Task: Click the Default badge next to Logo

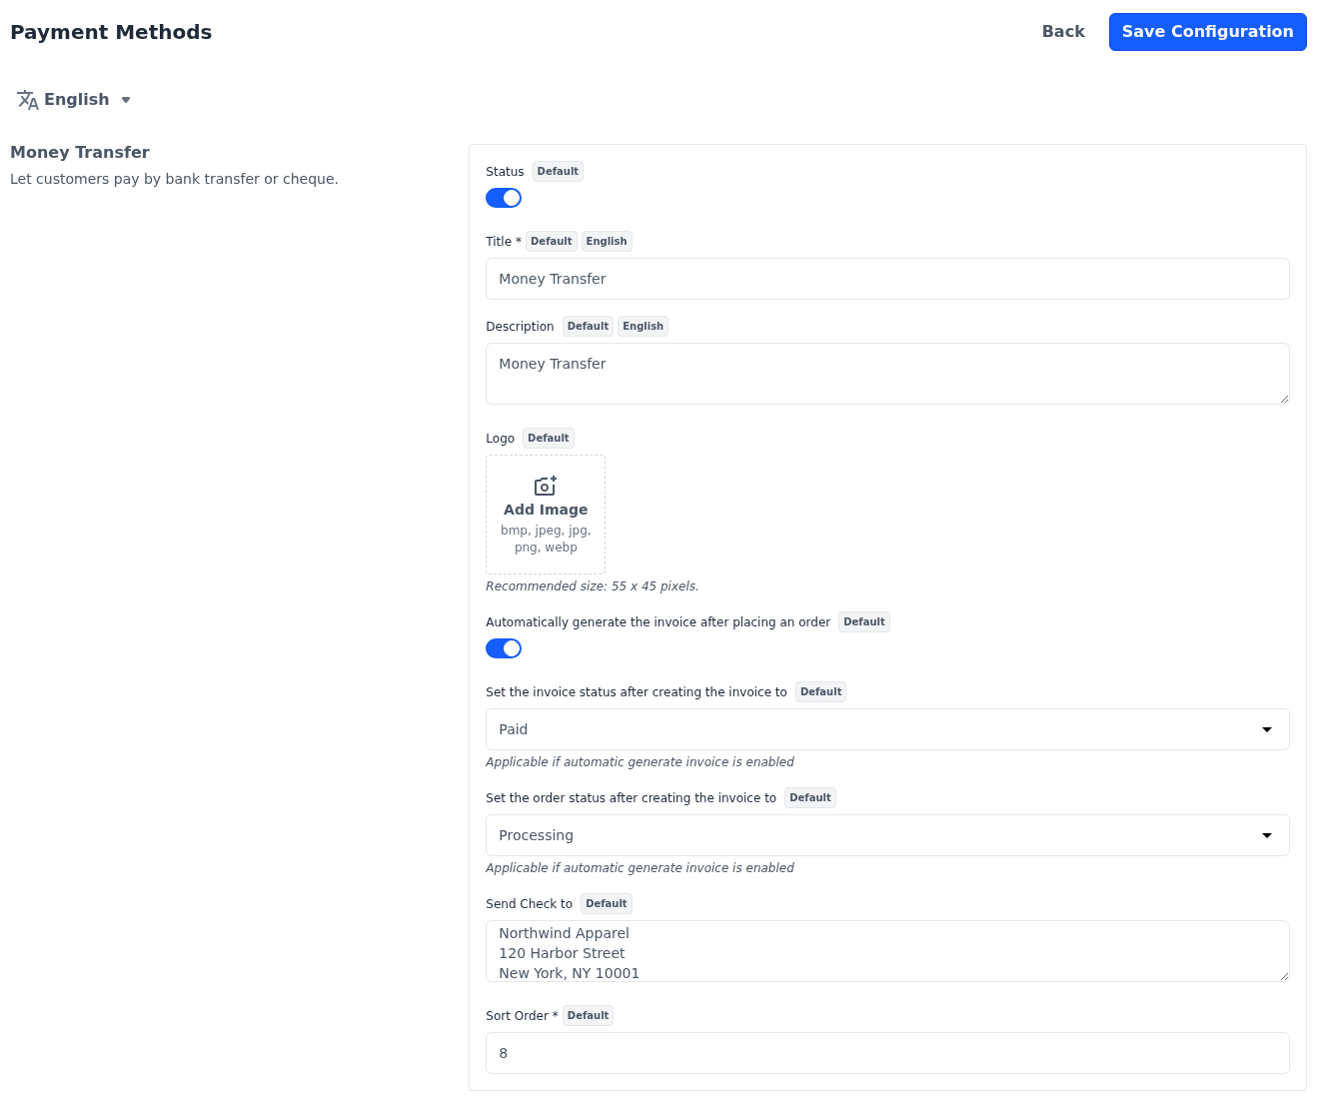Action: (549, 439)
